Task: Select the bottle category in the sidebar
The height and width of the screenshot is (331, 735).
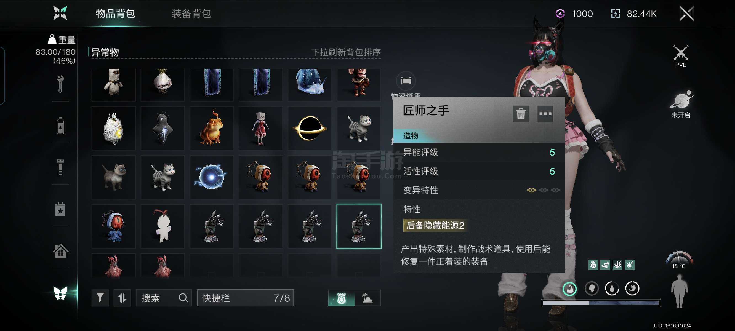Action: pyautogui.click(x=60, y=126)
